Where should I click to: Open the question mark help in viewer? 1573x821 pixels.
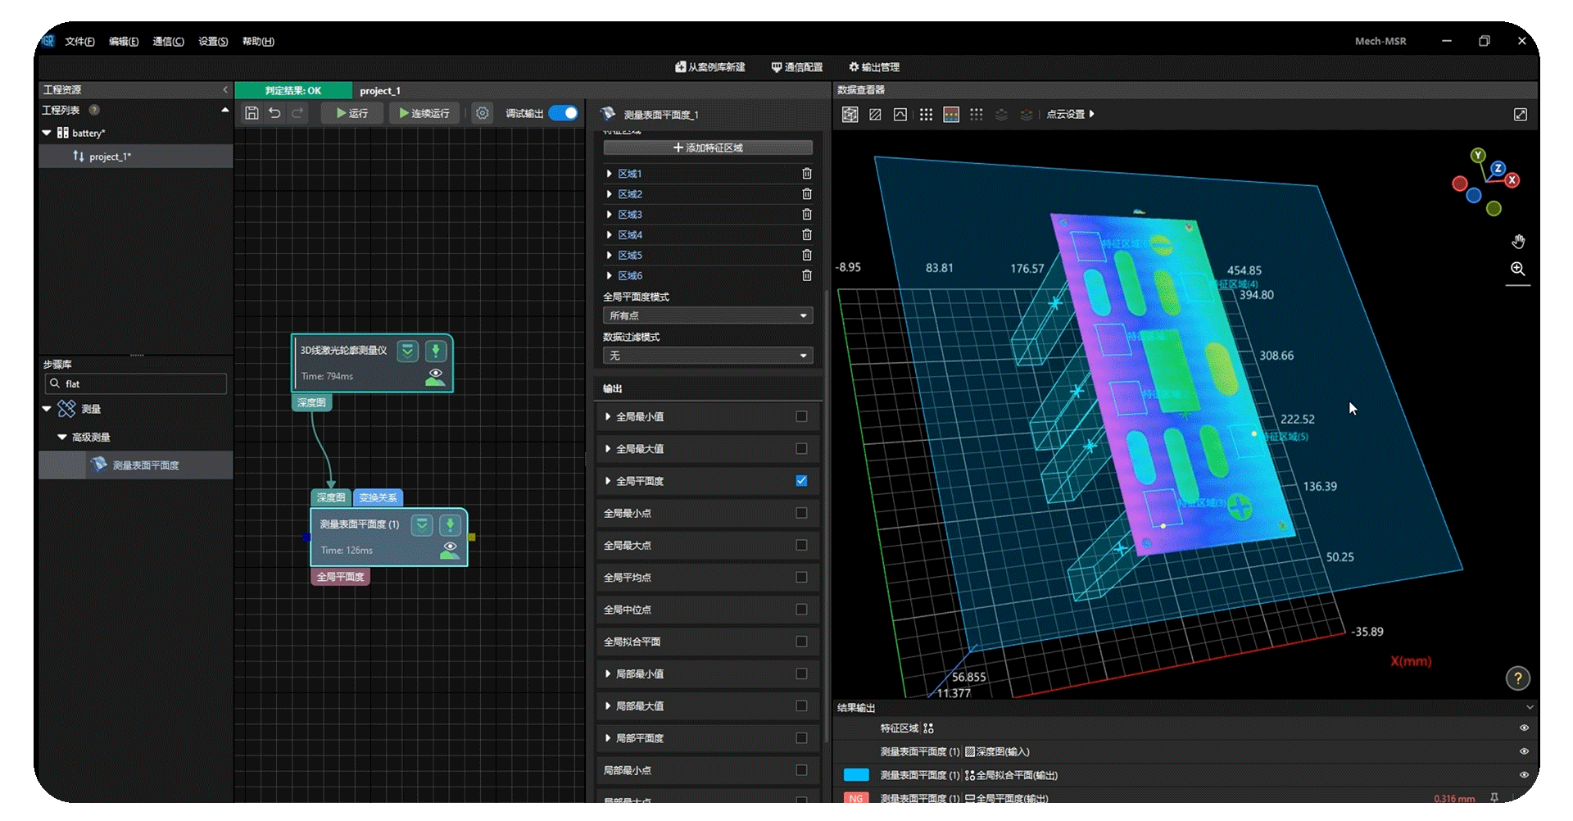click(x=1518, y=678)
